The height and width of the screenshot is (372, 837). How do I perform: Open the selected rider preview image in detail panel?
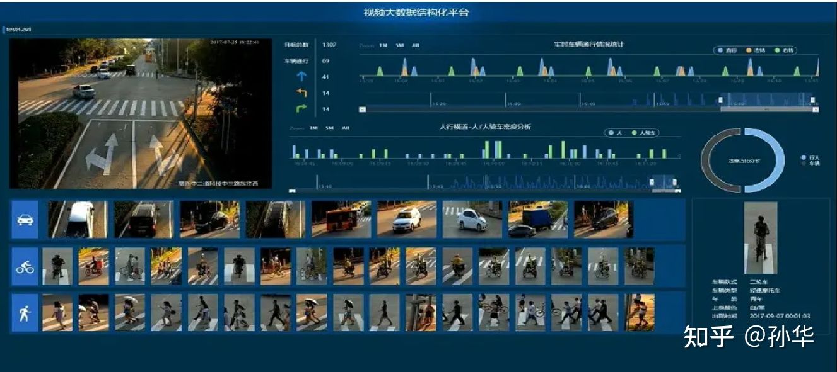pyautogui.click(x=761, y=238)
